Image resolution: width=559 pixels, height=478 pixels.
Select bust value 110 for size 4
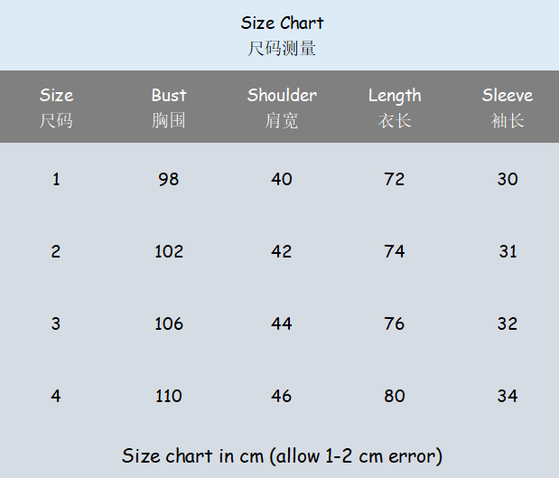(169, 396)
